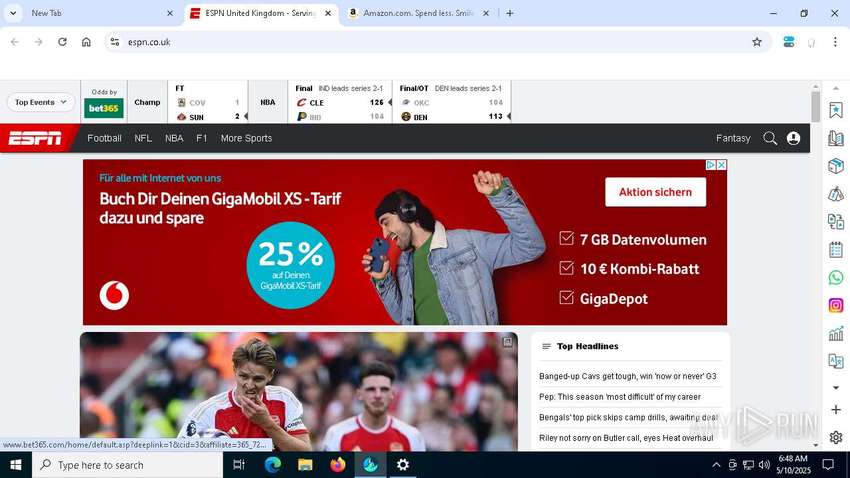
Task: Open browser three-dot menu
Action: click(x=835, y=42)
